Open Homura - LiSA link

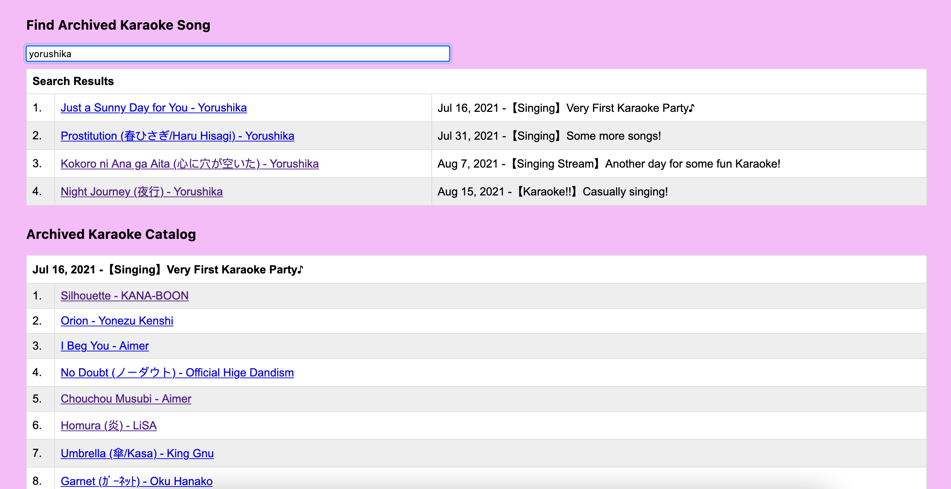(108, 425)
